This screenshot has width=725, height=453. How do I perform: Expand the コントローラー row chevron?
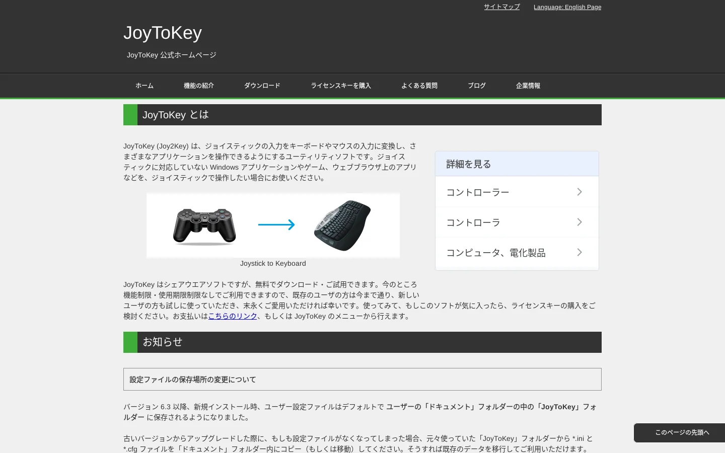[x=579, y=192]
